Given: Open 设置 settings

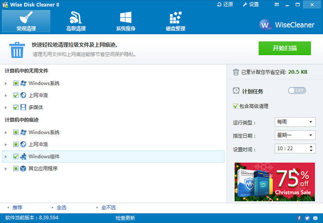Looking at the screenshot, I should click(251, 4).
